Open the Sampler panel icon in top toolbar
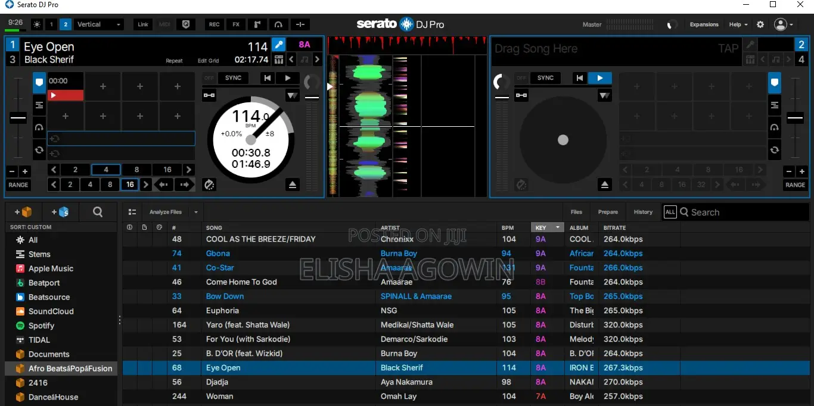 257,24
